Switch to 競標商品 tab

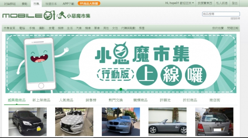pyautogui.click(x=140, y=100)
